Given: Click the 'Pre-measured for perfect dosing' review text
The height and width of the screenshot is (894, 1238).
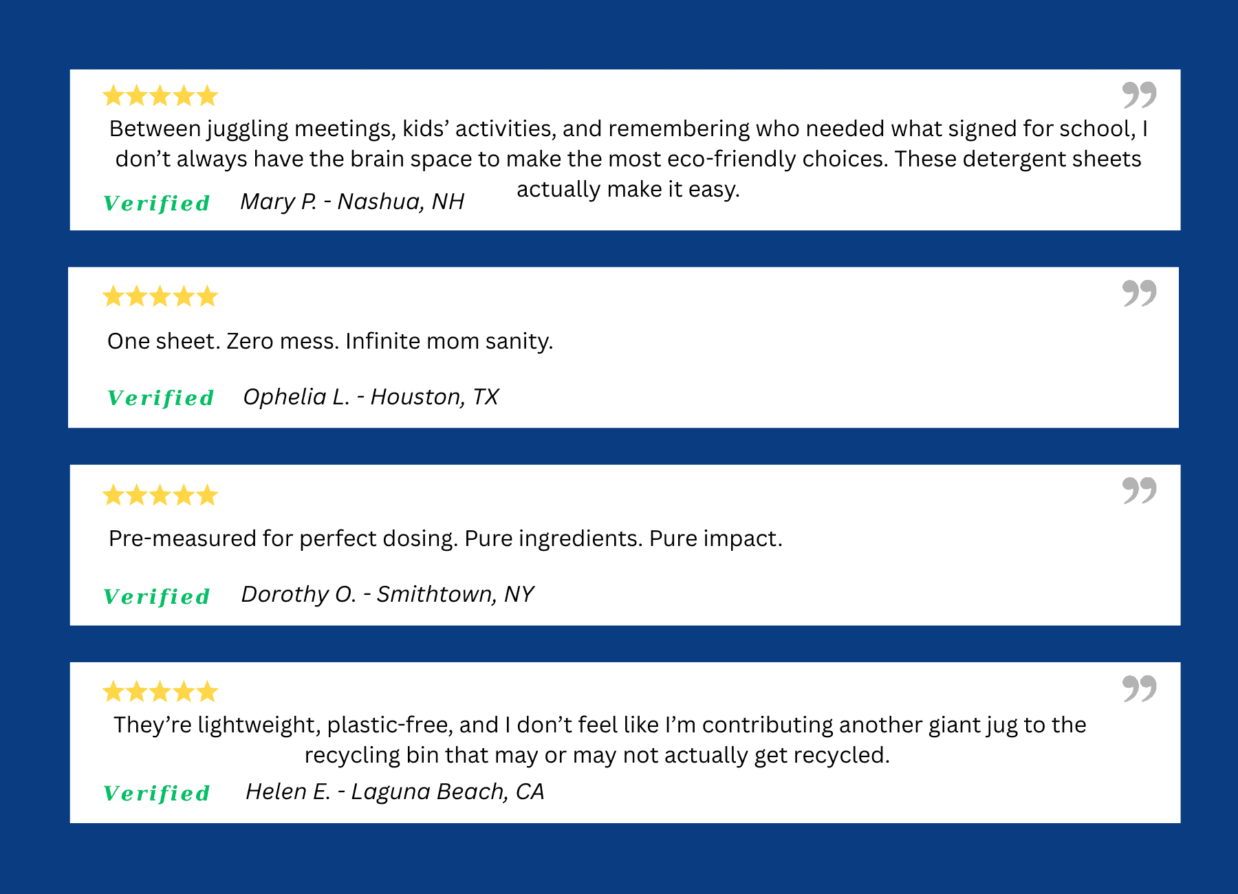Looking at the screenshot, I should (x=446, y=538).
